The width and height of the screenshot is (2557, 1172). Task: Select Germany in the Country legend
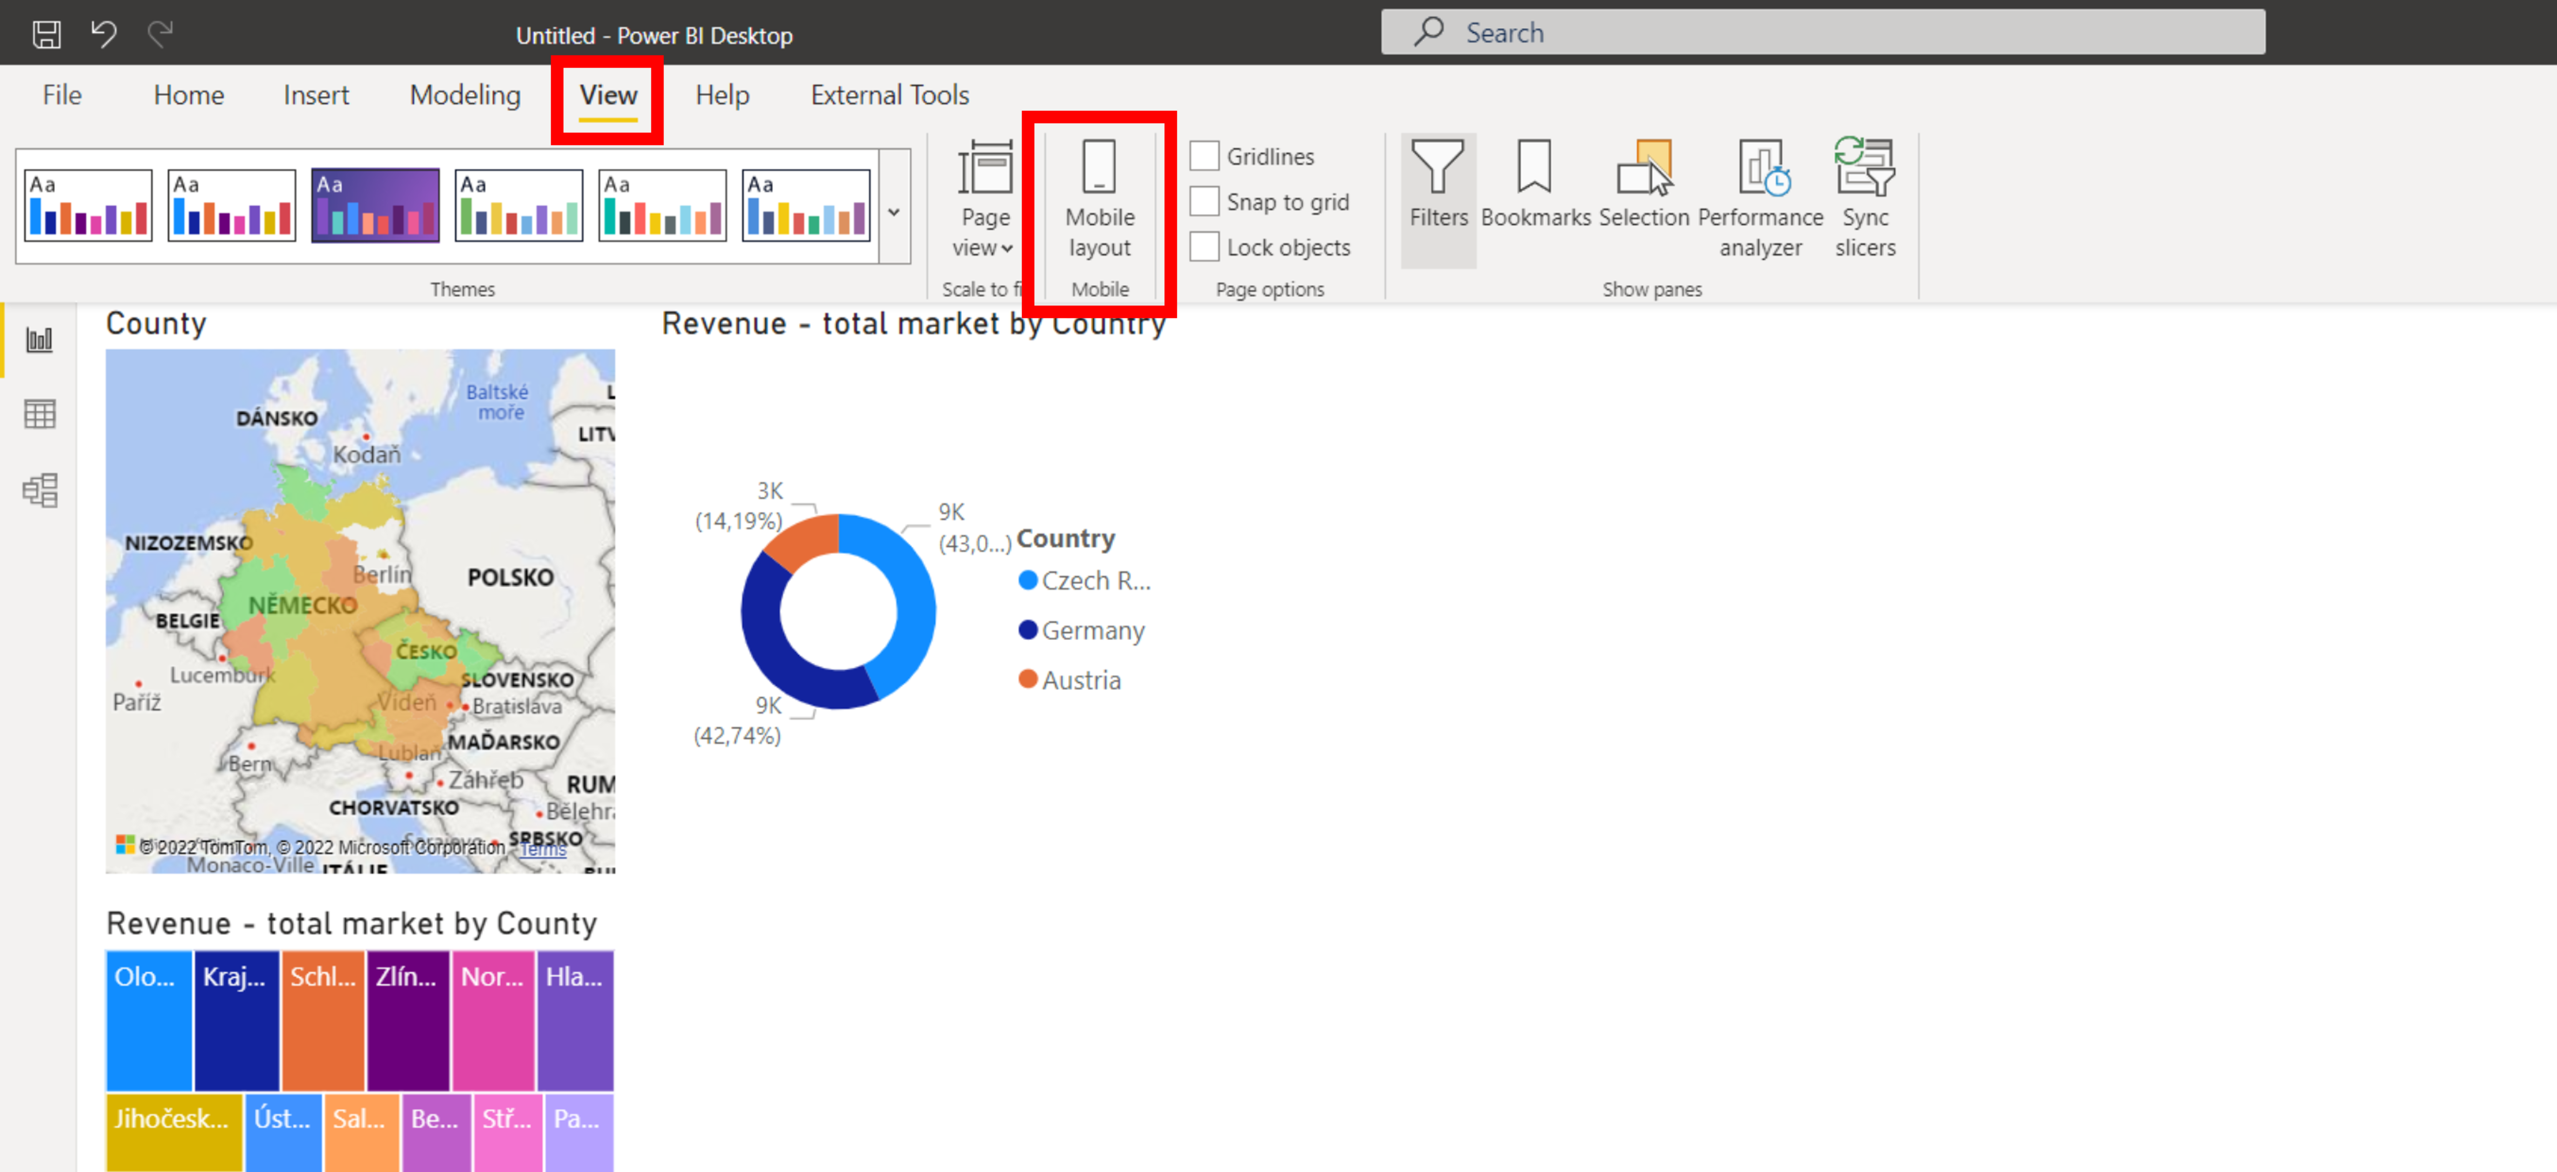1081,630
